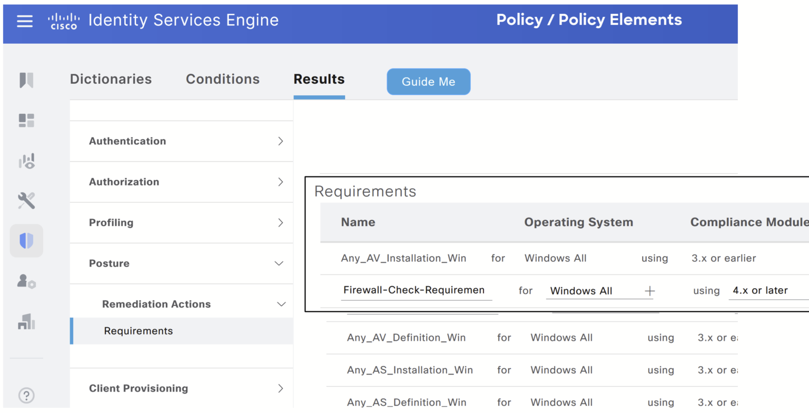Select the Requirements item under Remediation Actions

click(x=139, y=331)
